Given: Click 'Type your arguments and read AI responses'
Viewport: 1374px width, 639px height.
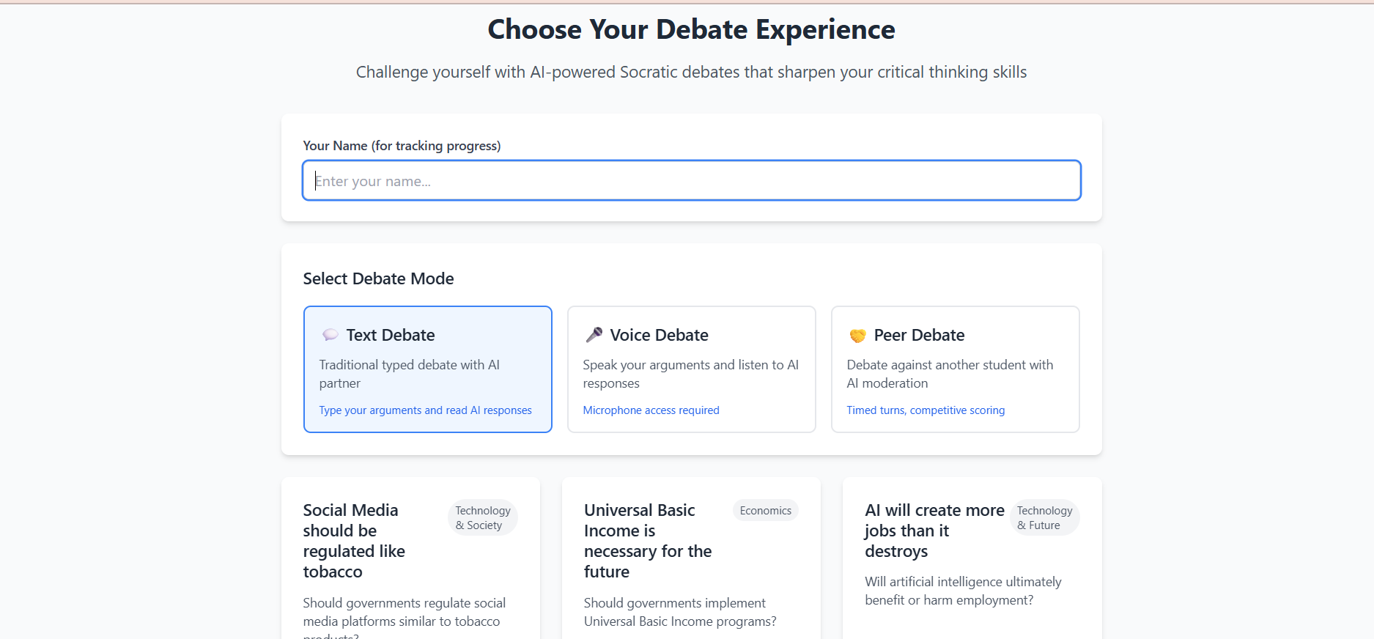Looking at the screenshot, I should tap(425, 410).
